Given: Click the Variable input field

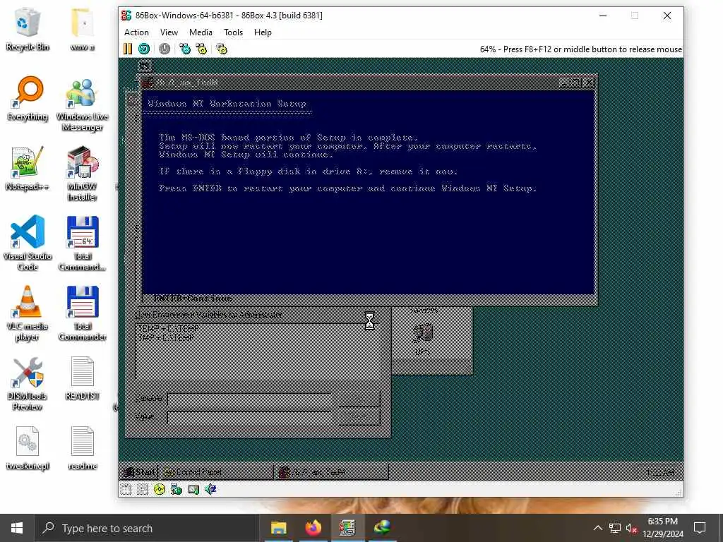Looking at the screenshot, I should pos(249,399).
